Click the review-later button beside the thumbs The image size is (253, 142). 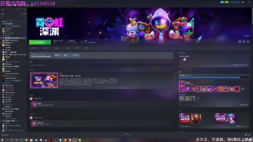[x=76, y=55]
